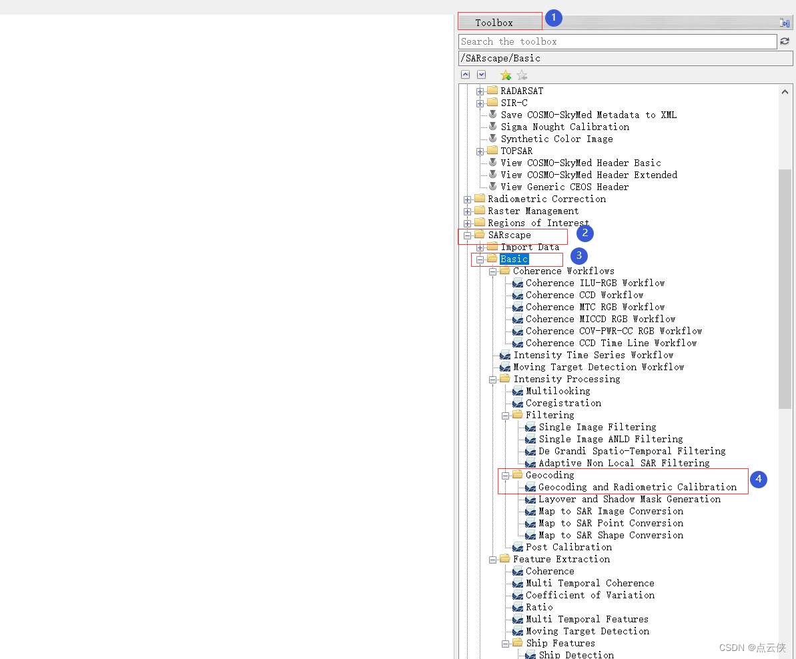Open Moving Target Detection under Feature Extraction
The image size is (796, 659).
587,632
